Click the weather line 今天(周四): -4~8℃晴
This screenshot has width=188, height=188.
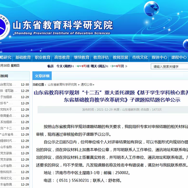click(x=73, y=66)
